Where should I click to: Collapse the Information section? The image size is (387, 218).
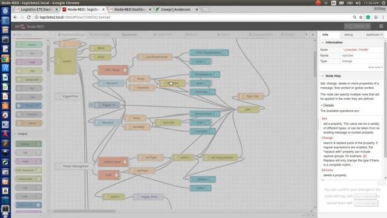(322, 42)
